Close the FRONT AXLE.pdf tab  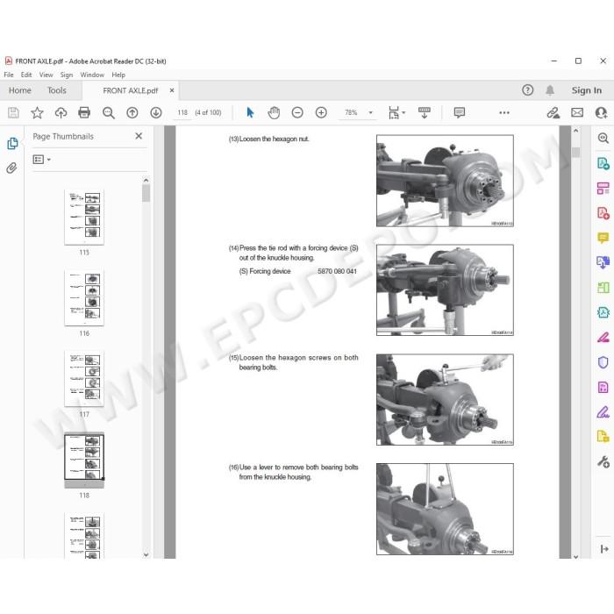click(172, 90)
